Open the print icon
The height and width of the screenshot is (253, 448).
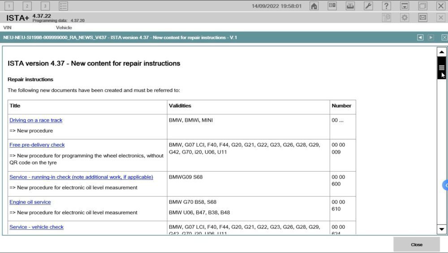[350, 6]
